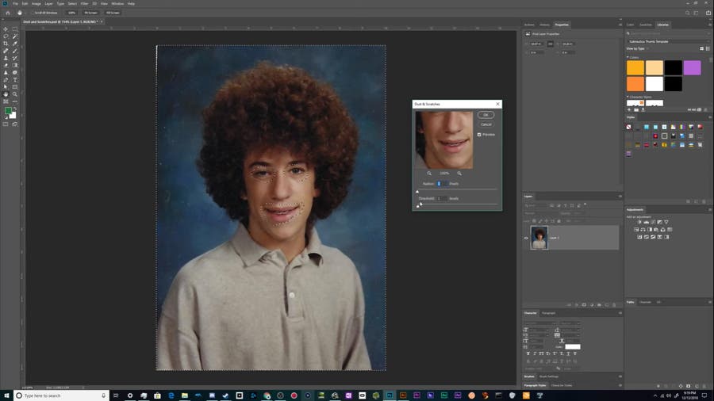Toggle Quick Mask mode
The height and width of the screenshot is (401, 714).
click(6, 124)
